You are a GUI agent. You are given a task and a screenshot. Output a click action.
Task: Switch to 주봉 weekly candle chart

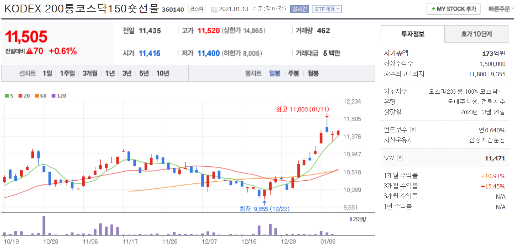[293, 73]
